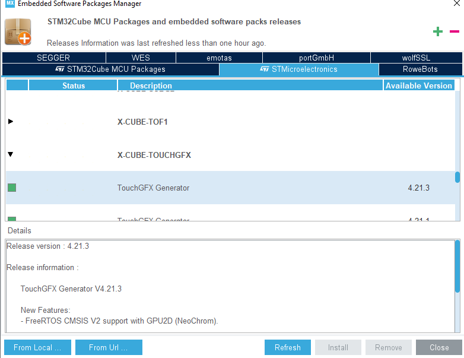The image size is (464, 358).
Task: Click the From Local ... button
Action: [37, 347]
